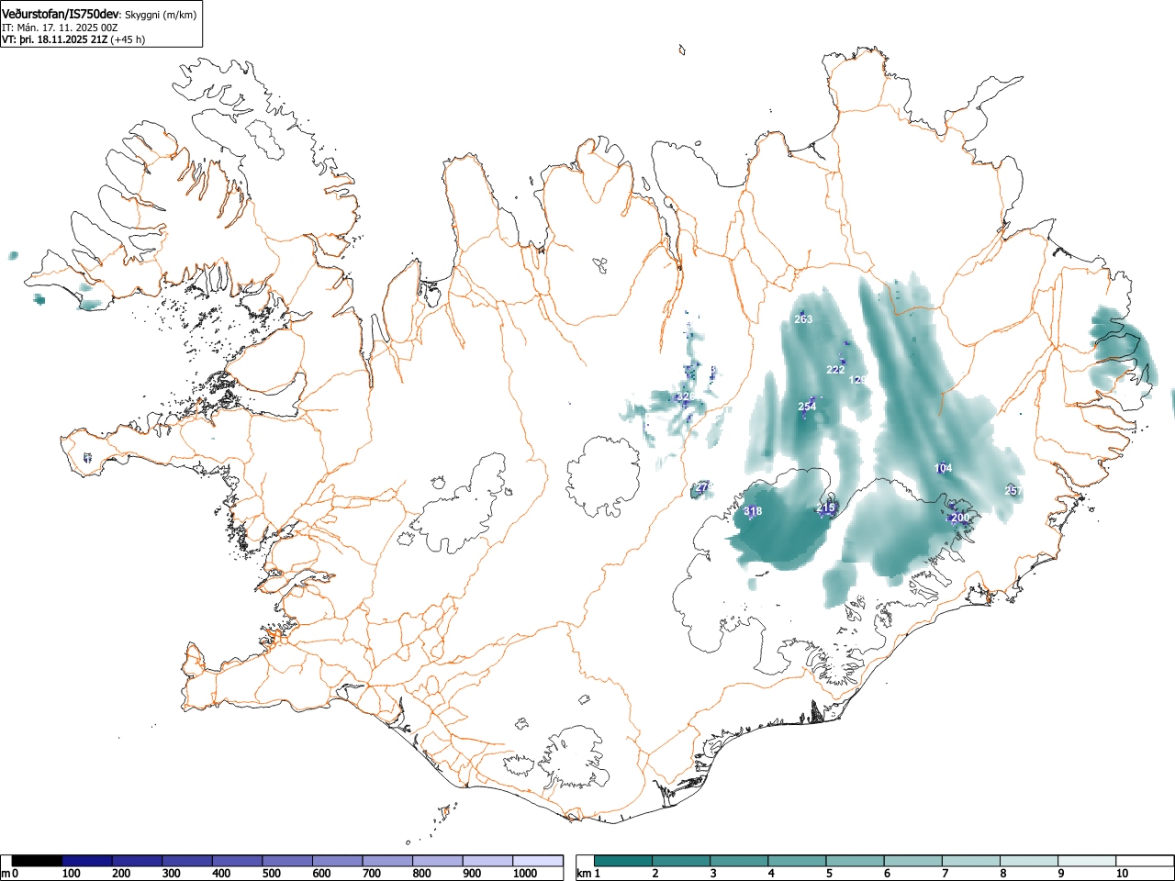
Task: Click the small teal patch off the Westfjords
Action: (x=13, y=255)
